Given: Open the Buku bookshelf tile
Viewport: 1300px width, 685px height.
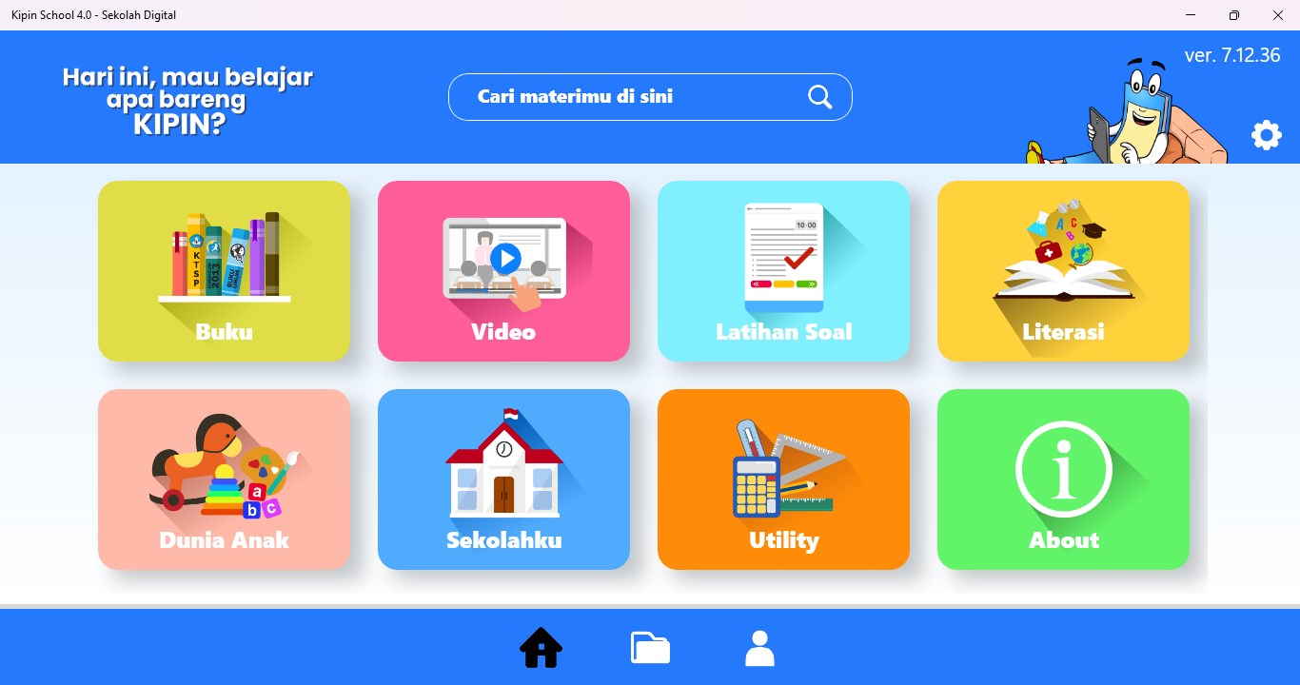Looking at the screenshot, I should pos(224,271).
